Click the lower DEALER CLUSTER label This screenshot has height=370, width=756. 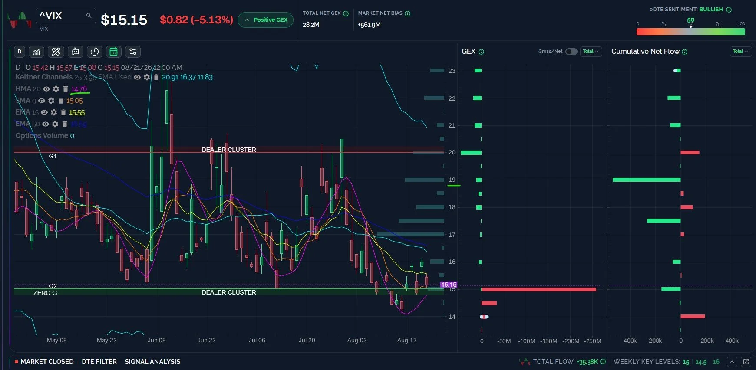tap(229, 292)
